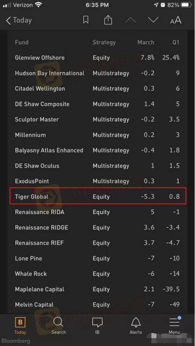
Task: Tap the Melvin Capital row
Action: (97, 304)
